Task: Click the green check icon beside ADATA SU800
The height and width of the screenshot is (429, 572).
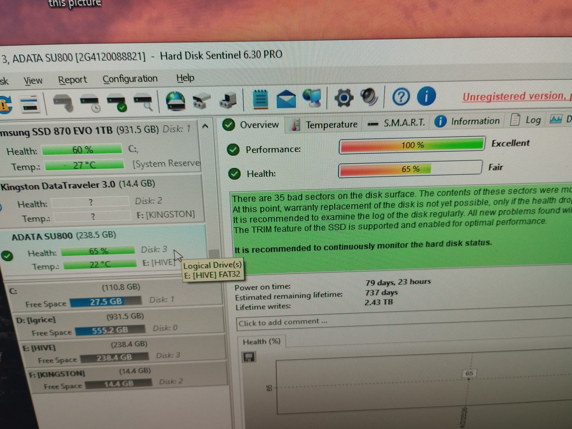Action: [7, 256]
